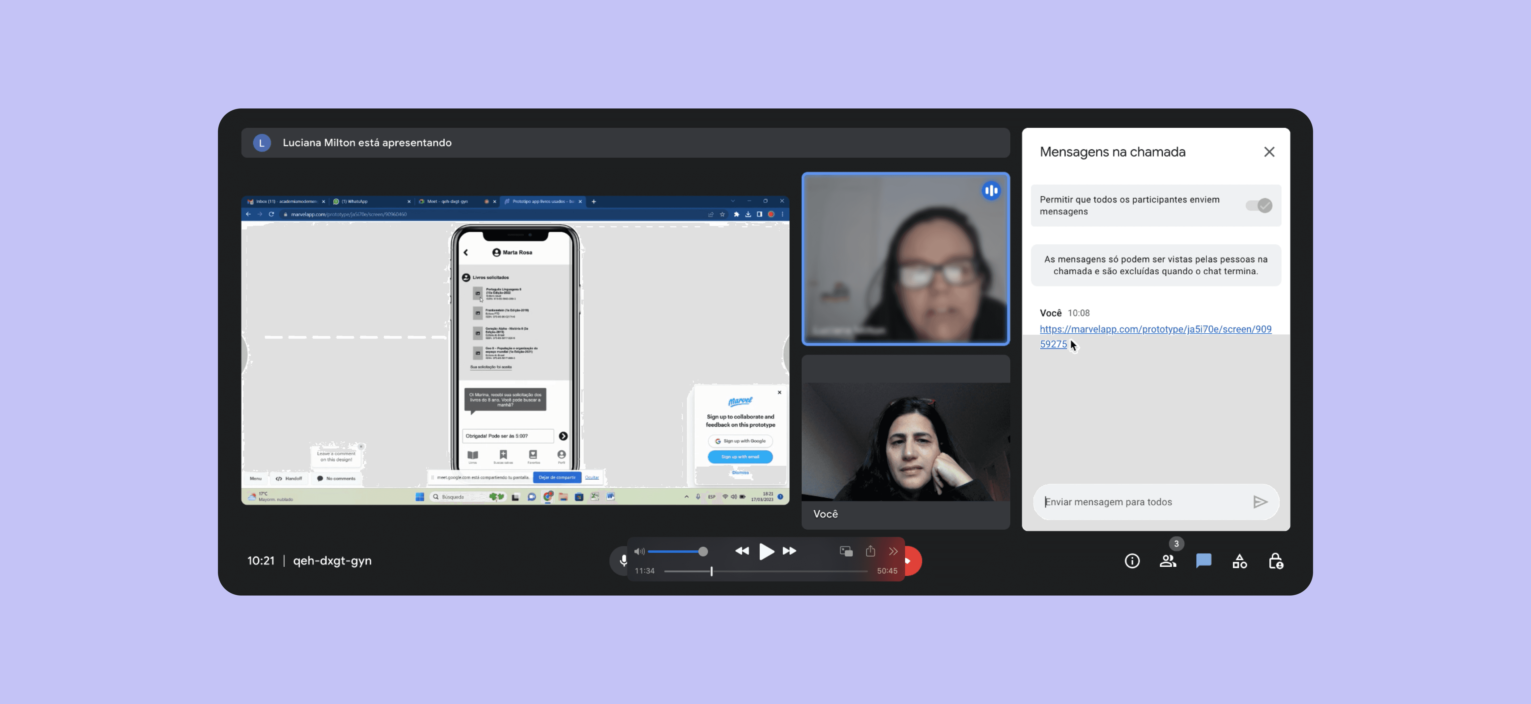Rewind the video playback
The width and height of the screenshot is (1531, 704).
[x=742, y=551]
